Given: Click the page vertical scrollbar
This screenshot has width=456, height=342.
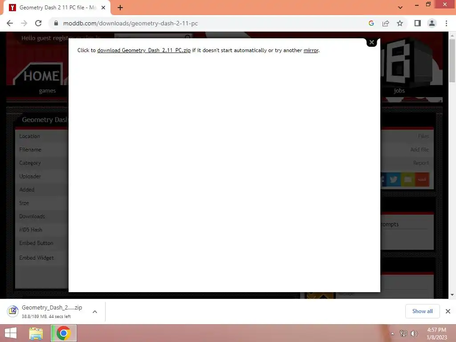Looking at the screenshot, I should click(452, 61).
